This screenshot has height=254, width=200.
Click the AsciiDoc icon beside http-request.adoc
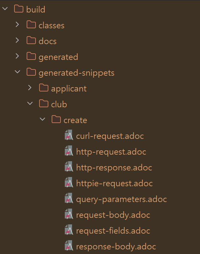click(69, 151)
